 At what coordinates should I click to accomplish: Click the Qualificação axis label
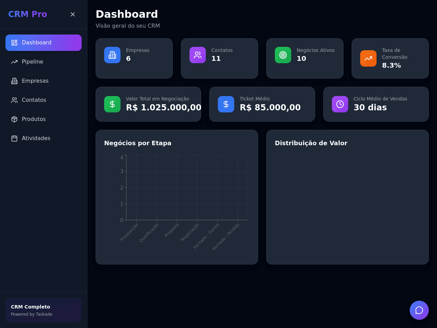click(149, 233)
